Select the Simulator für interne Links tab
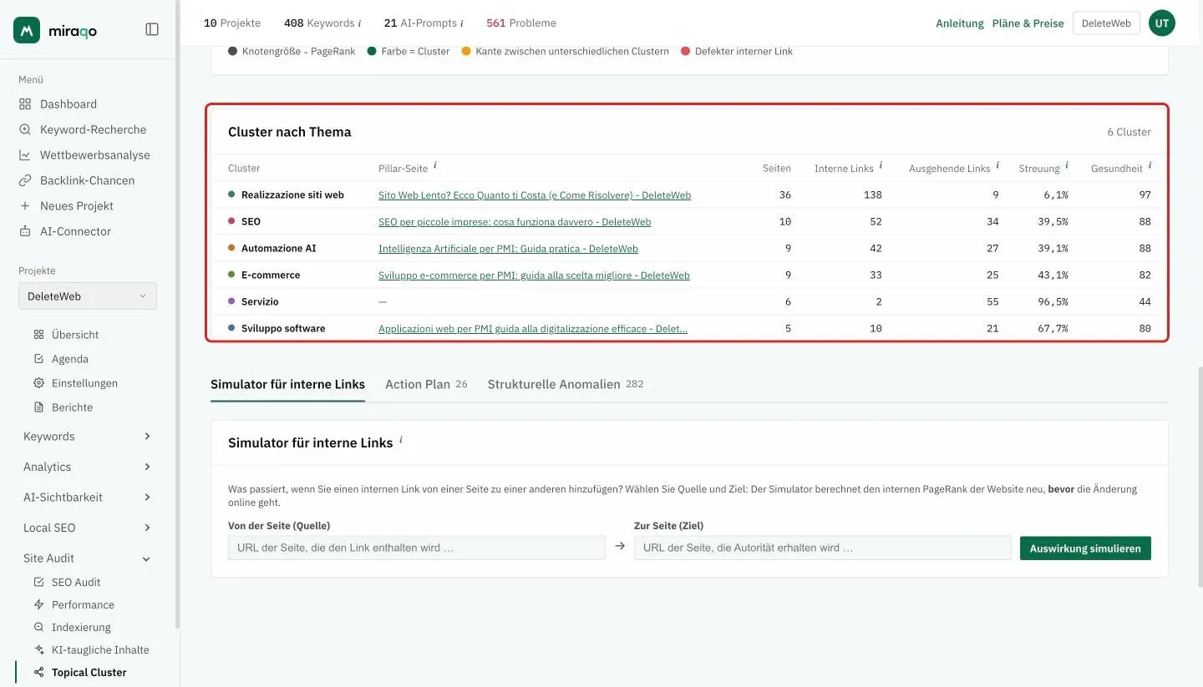The width and height of the screenshot is (1203, 687). click(287, 384)
